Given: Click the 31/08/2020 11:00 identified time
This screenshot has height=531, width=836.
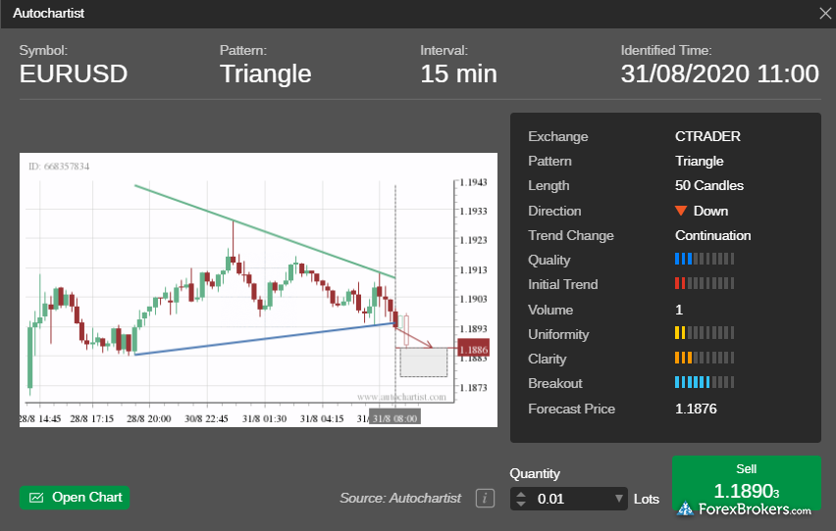Looking at the screenshot, I should (x=720, y=74).
